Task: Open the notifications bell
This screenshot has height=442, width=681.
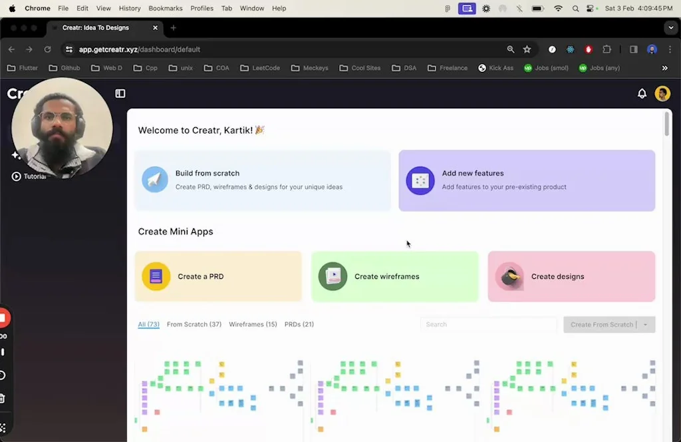Action: point(642,94)
